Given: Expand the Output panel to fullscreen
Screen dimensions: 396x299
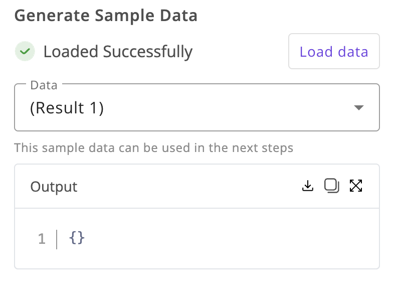Looking at the screenshot, I should [x=356, y=186].
